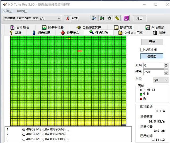Switch to the 基准 tab
This screenshot has height=143, width=170.
pos(16,33)
